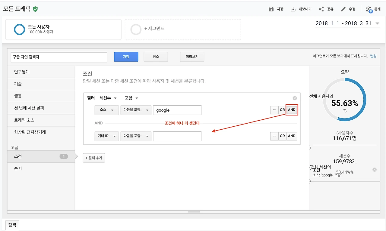
Task: Switch to the 탐색 tab
Action: tap(12, 225)
